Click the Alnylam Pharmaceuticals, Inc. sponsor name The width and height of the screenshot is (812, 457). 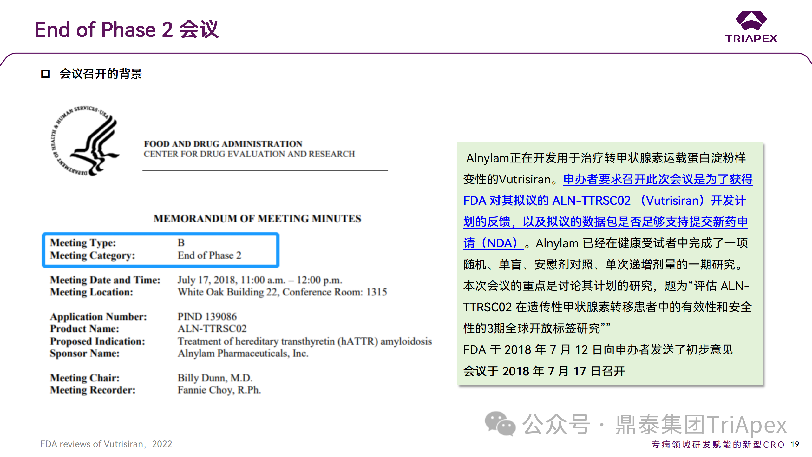click(243, 354)
